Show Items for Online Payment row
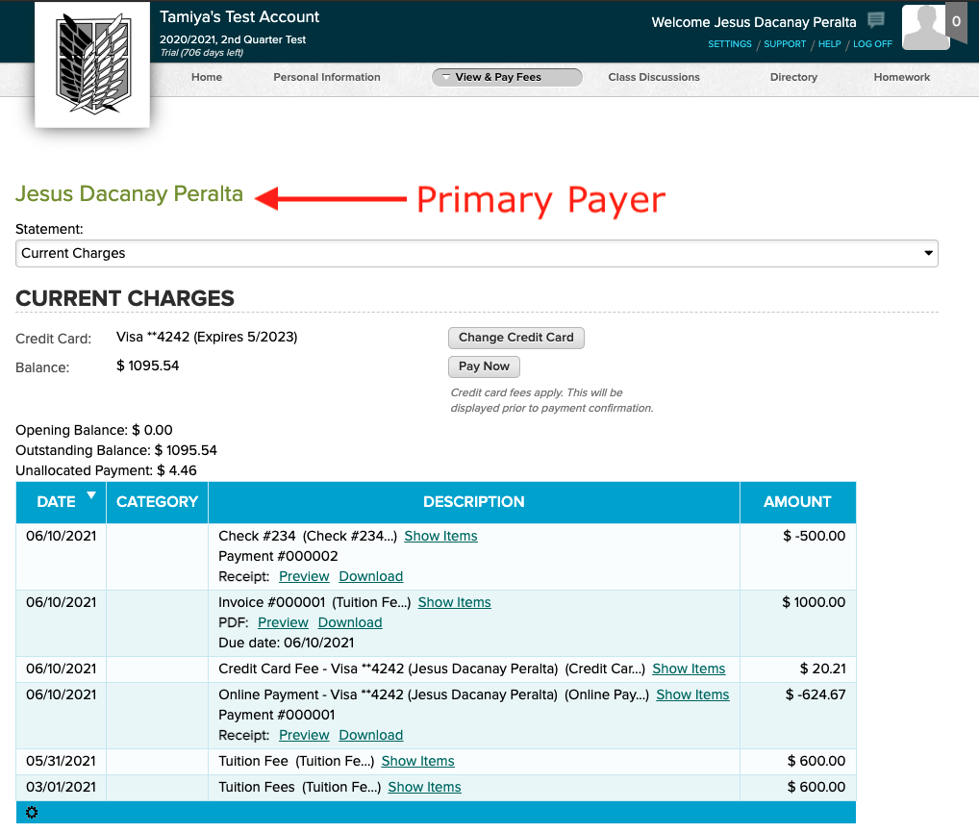Viewport: 979px width, 833px height. pyautogui.click(x=692, y=695)
